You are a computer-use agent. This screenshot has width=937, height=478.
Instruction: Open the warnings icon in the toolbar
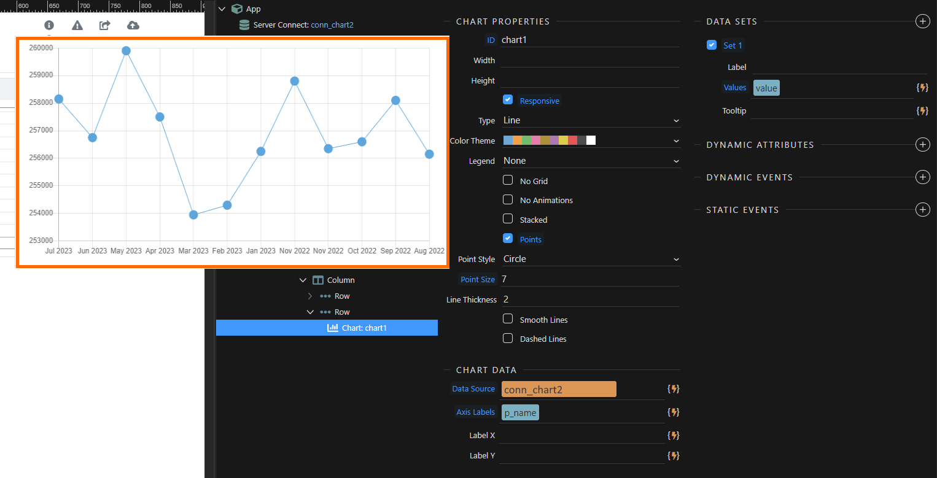(x=77, y=26)
